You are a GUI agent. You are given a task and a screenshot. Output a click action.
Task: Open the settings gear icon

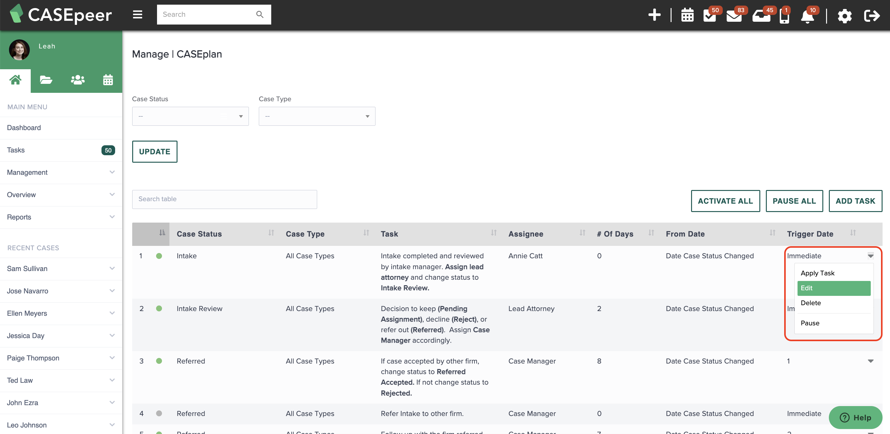[845, 16]
